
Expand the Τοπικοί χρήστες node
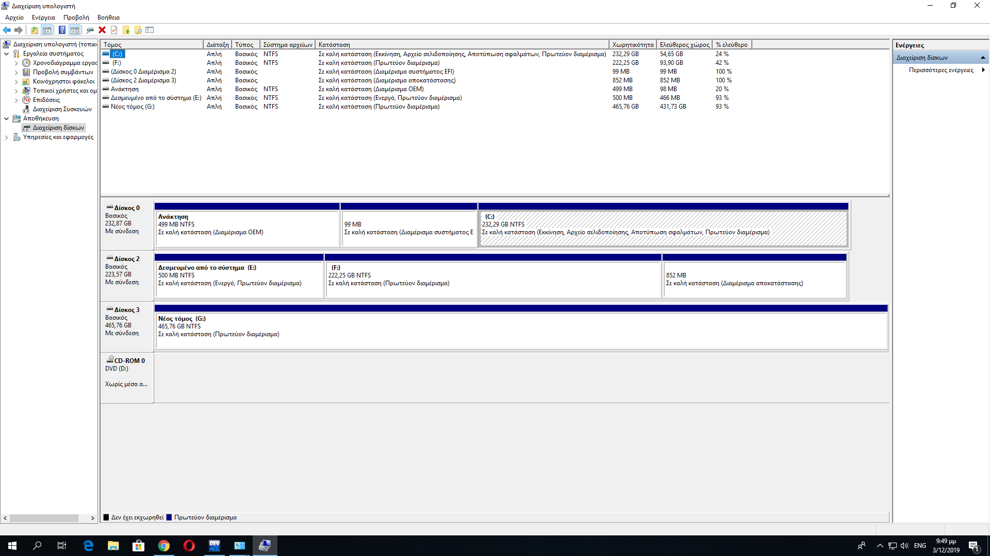pyautogui.click(x=16, y=91)
